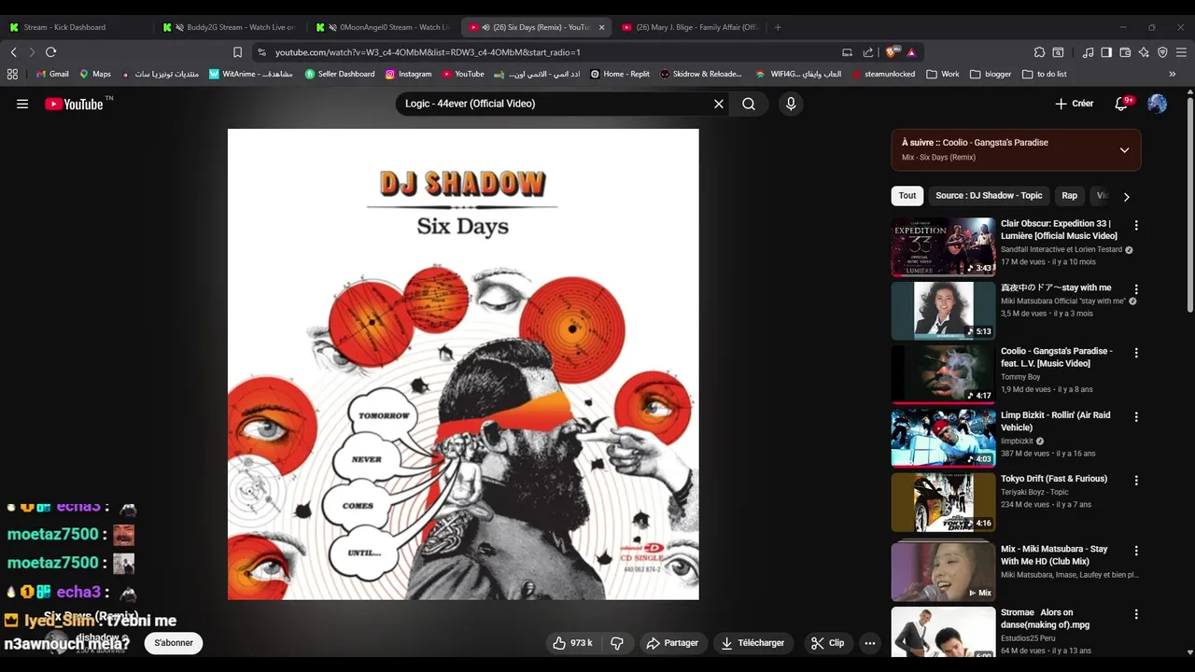Click the magnifier search button

click(749, 104)
